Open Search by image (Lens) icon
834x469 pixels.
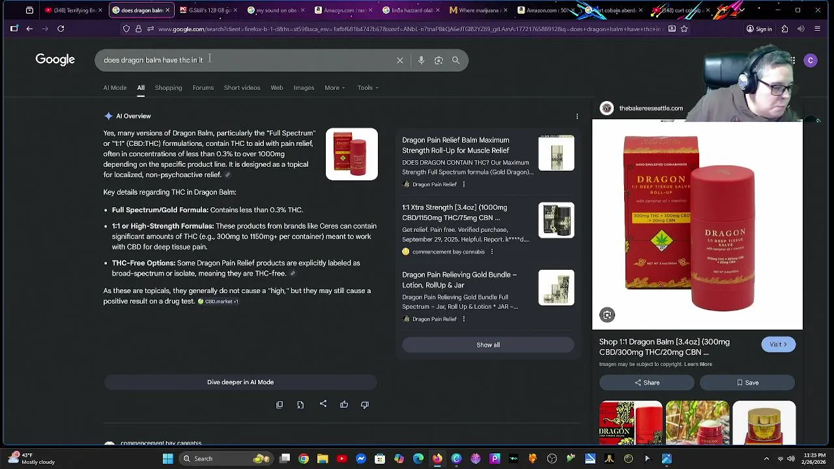point(439,60)
